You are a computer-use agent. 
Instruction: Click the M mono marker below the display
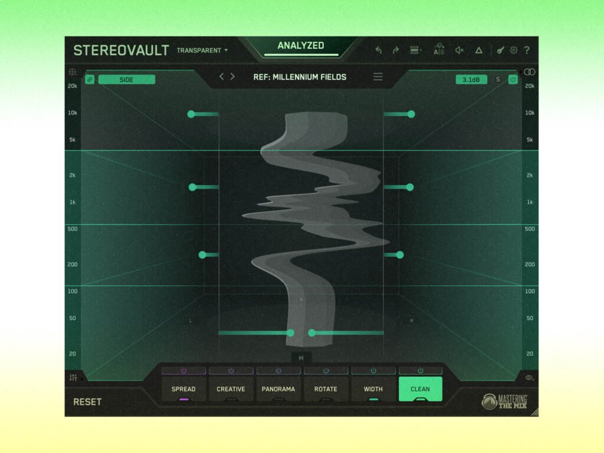tap(301, 358)
